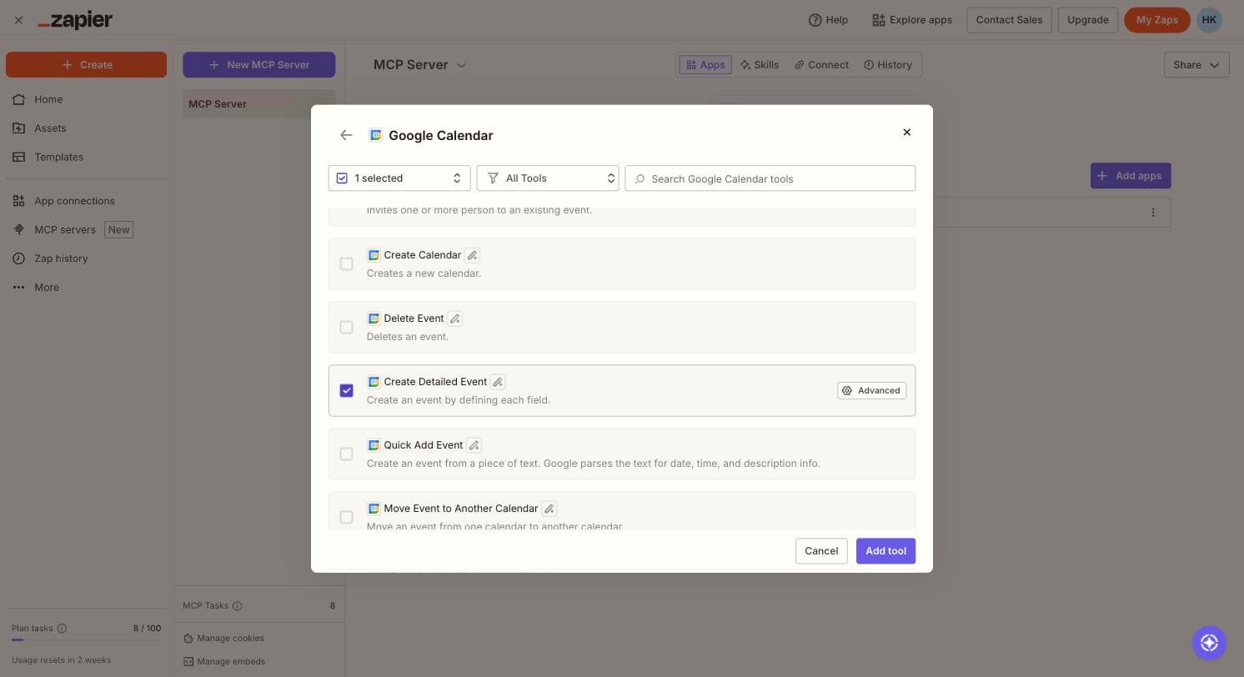Click the Upgrade button
Viewport: 1244px width, 677px height.
pyautogui.click(x=1088, y=20)
